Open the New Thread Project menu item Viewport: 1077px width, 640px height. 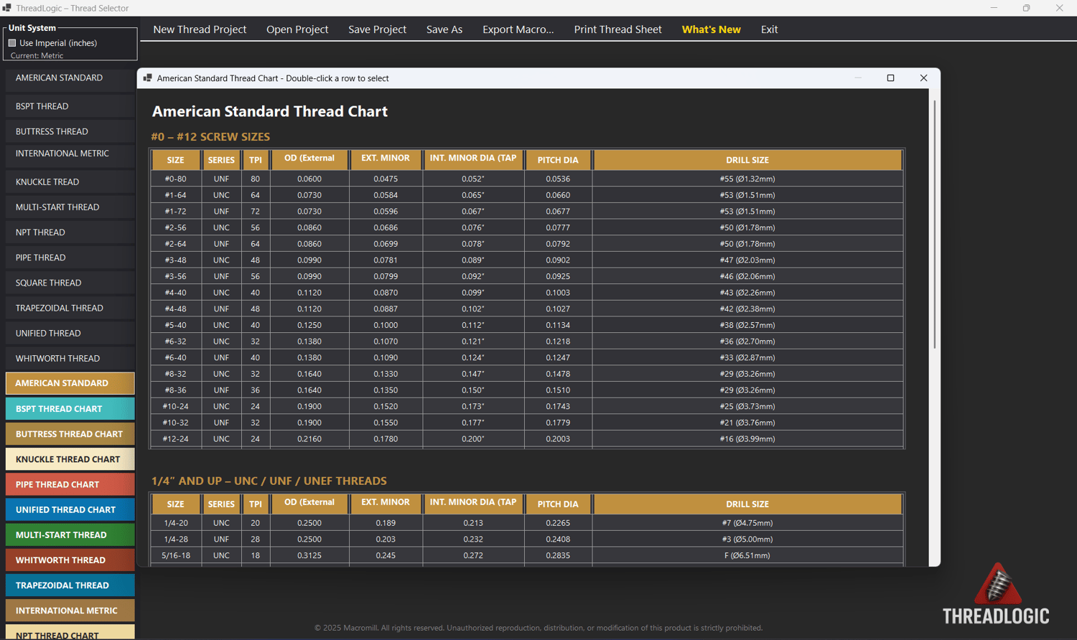coord(200,29)
